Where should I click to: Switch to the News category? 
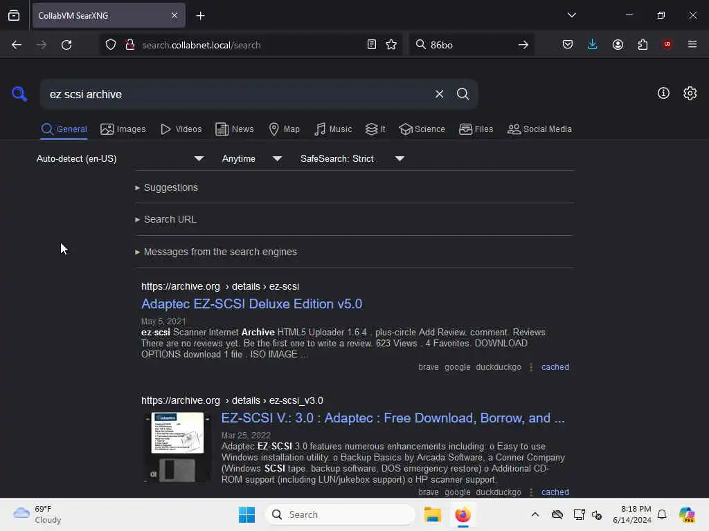click(x=235, y=129)
